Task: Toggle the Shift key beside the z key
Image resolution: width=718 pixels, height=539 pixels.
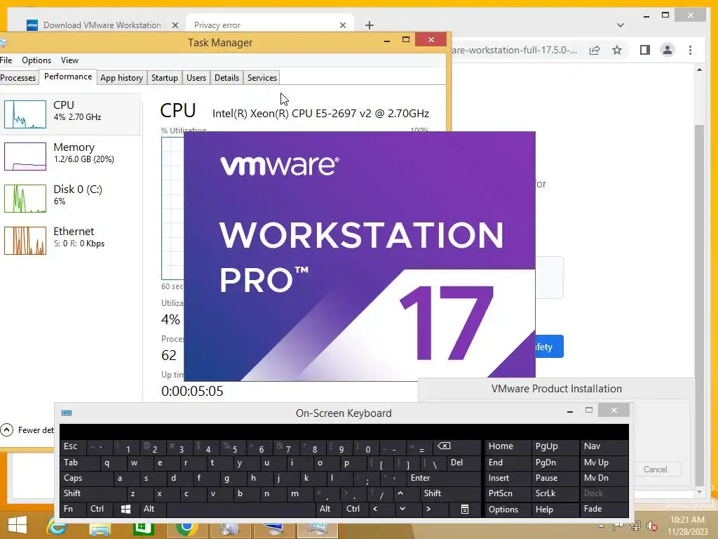Action: pyautogui.click(x=93, y=493)
